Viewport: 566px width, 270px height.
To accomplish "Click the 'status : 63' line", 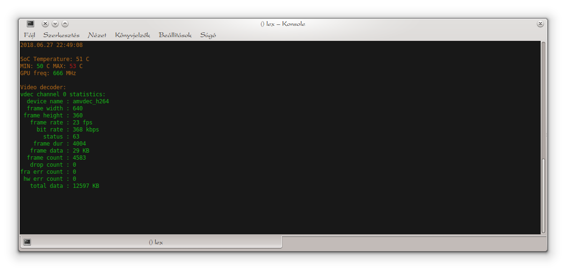I will click(x=61, y=137).
